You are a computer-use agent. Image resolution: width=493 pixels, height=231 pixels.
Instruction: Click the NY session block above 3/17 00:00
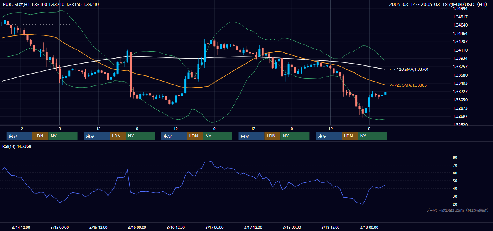tap(218, 136)
